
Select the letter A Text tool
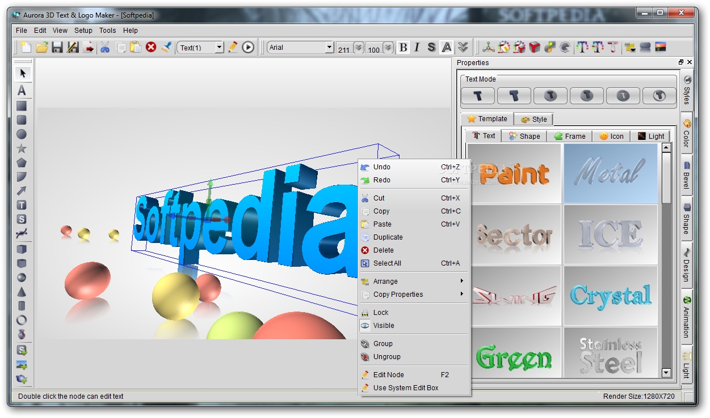coord(22,90)
